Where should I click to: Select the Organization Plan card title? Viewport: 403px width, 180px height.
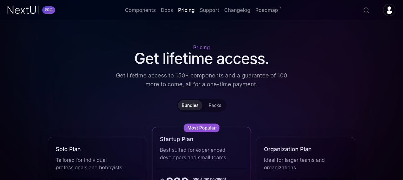tap(288, 149)
